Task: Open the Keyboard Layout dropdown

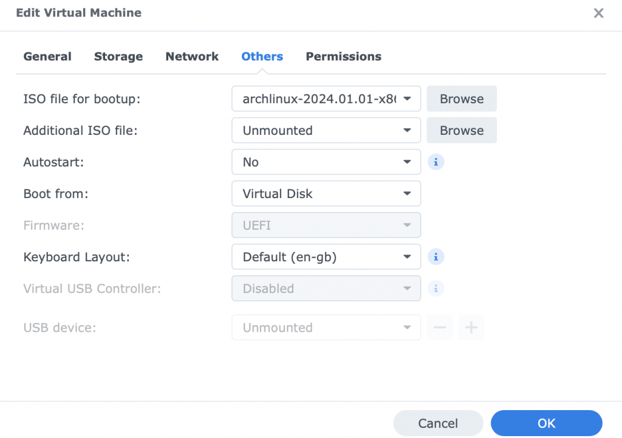Action: tap(326, 257)
